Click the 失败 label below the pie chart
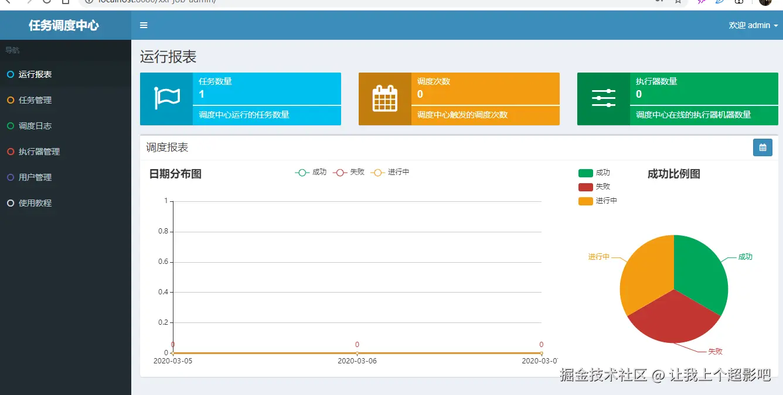 click(715, 352)
